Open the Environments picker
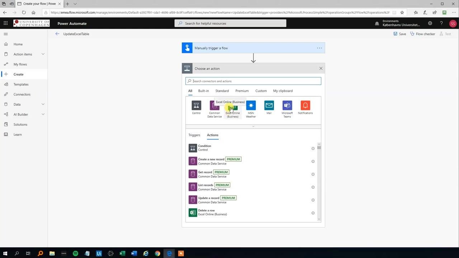The width and height of the screenshot is (459, 258). pyautogui.click(x=397, y=23)
